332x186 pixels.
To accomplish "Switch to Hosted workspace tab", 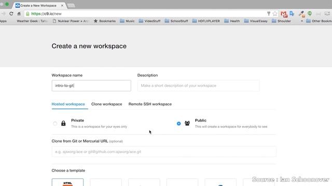I will tap(68, 104).
